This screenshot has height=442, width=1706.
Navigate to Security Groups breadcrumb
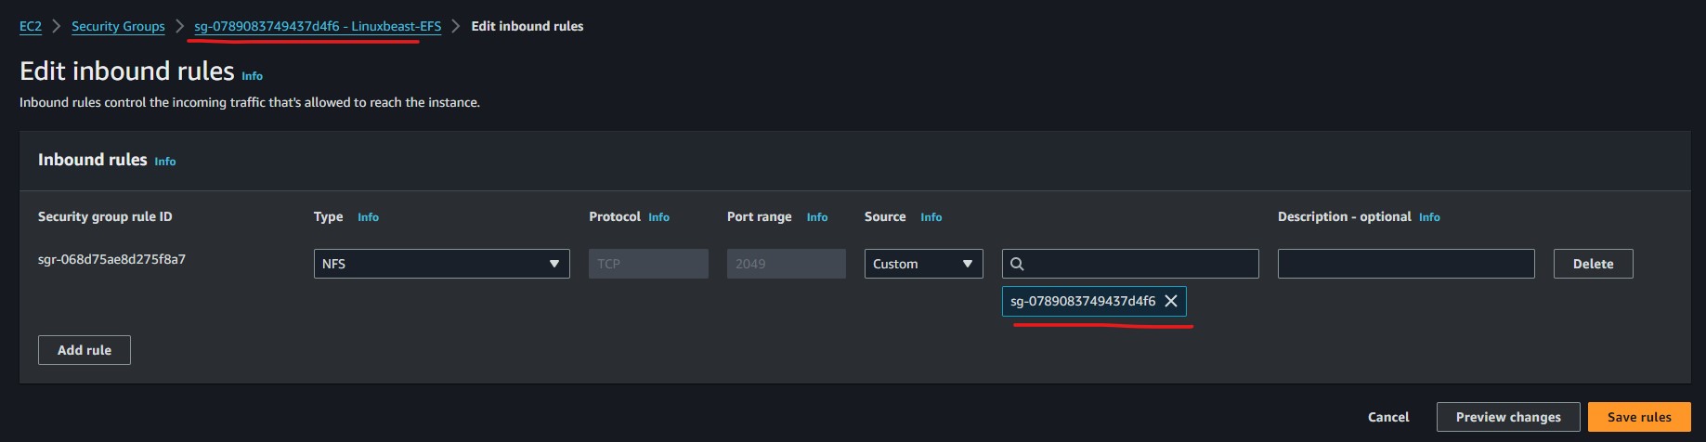(x=118, y=26)
